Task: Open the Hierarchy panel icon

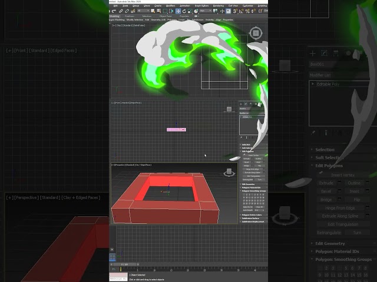Action: click(250, 104)
